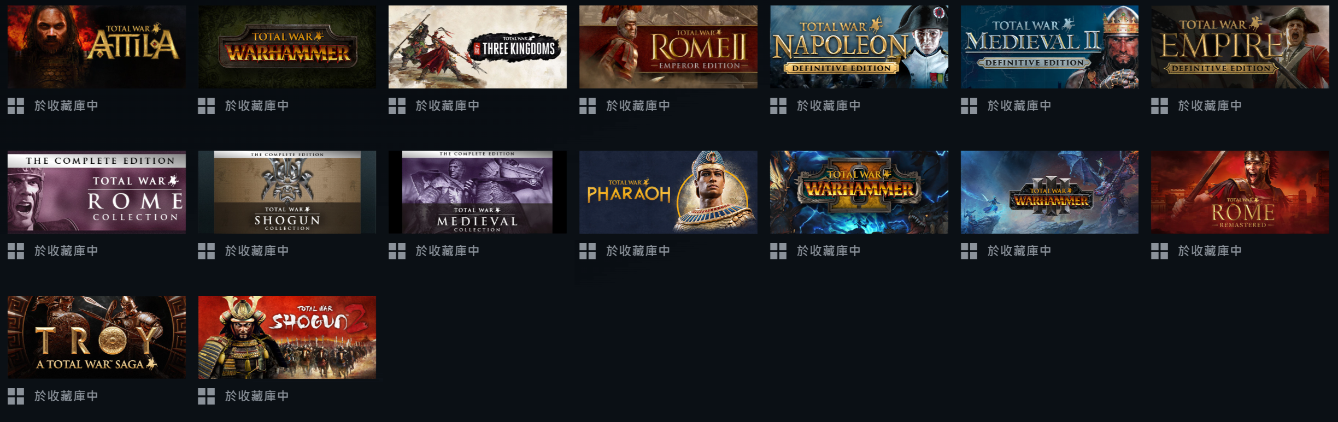Open Medieval Collection Complete Edition banner

[478, 192]
